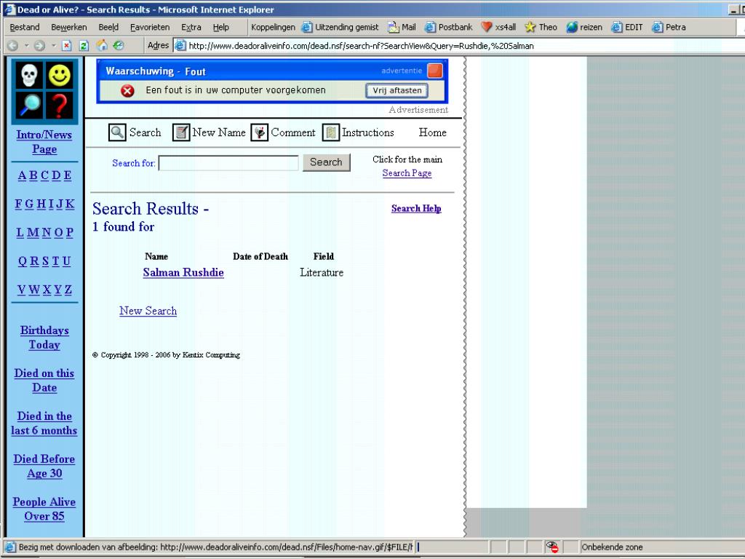Open the Postbank favorite link

click(448, 27)
